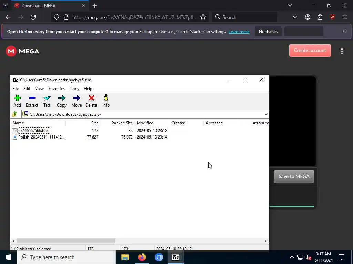353x264 pixels.
Task: Sort by the Packed Size column header
Action: (117, 123)
